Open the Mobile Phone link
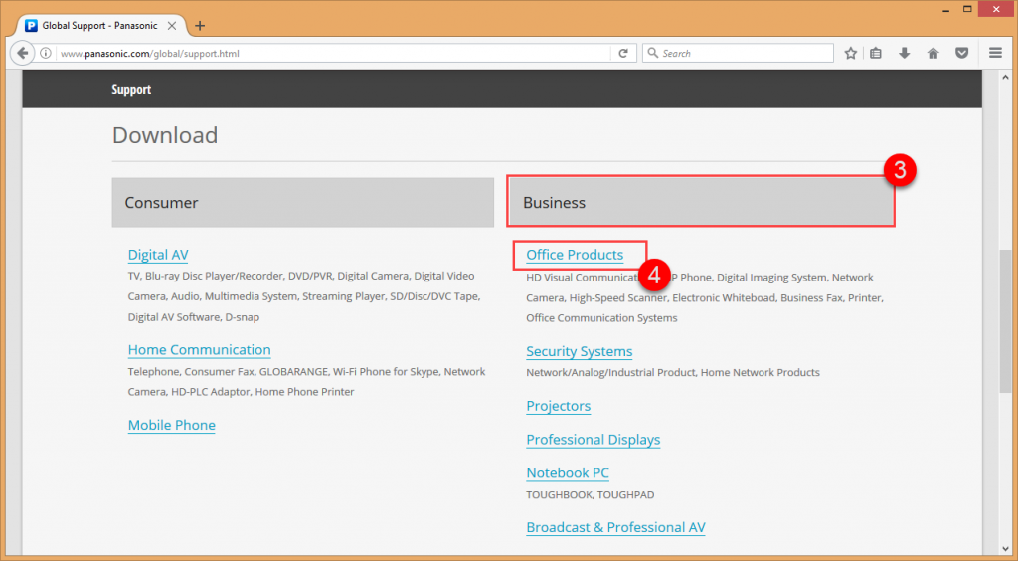 click(171, 426)
